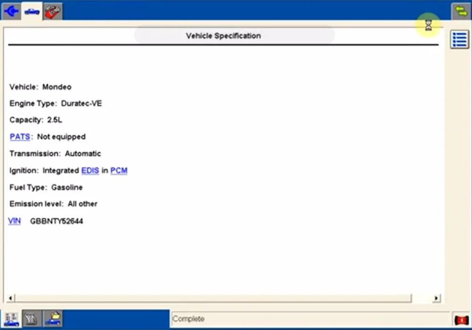Select 'Emission level: All other' line
This screenshot has height=330, width=472.
tap(53, 204)
